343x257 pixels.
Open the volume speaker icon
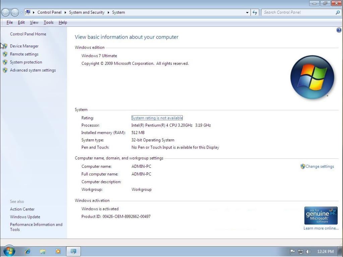click(308, 252)
